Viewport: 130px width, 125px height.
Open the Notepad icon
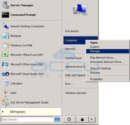click(x=5, y=36)
